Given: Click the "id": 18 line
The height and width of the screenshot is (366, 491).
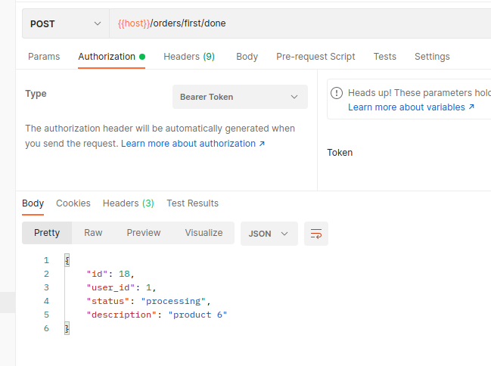Looking at the screenshot, I should click(110, 274).
